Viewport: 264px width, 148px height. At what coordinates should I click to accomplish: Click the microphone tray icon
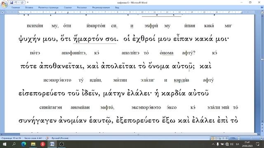click(x=218, y=144)
